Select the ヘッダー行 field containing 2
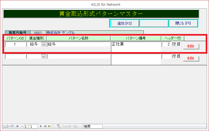The width and height of the screenshot is (209, 131). pyautogui.click(x=166, y=44)
